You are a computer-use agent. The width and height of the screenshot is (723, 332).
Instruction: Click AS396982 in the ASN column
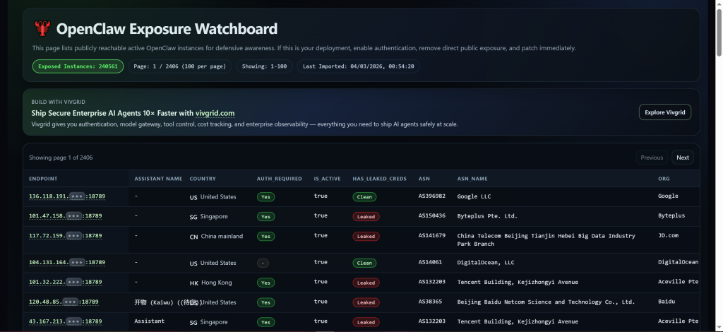click(432, 196)
